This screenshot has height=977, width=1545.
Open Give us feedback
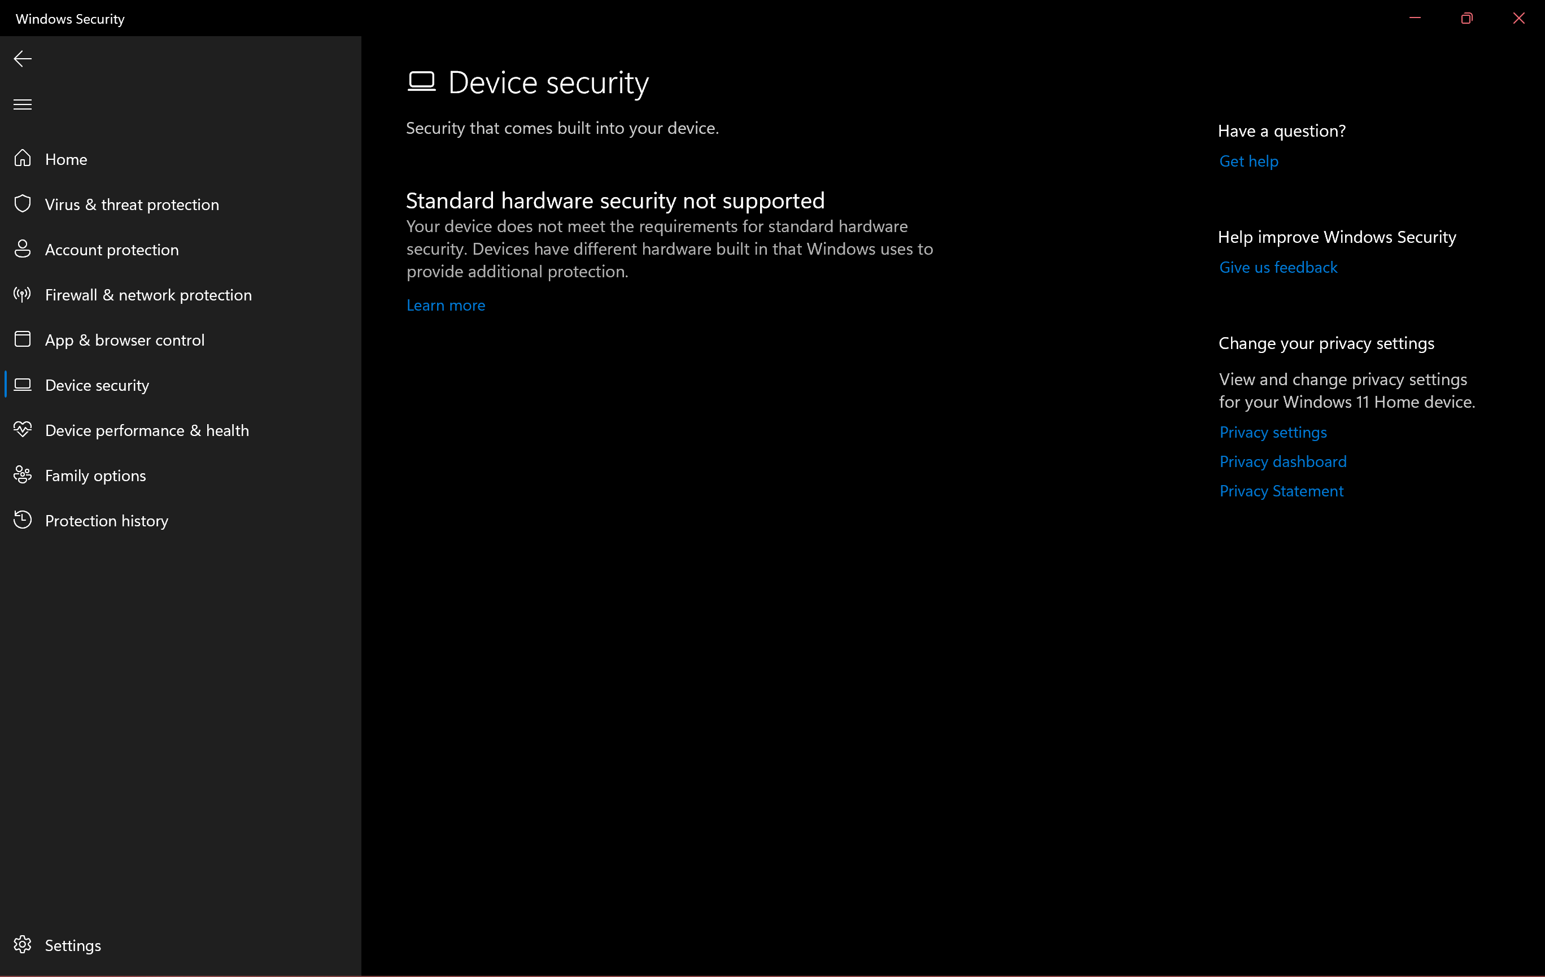coord(1278,267)
